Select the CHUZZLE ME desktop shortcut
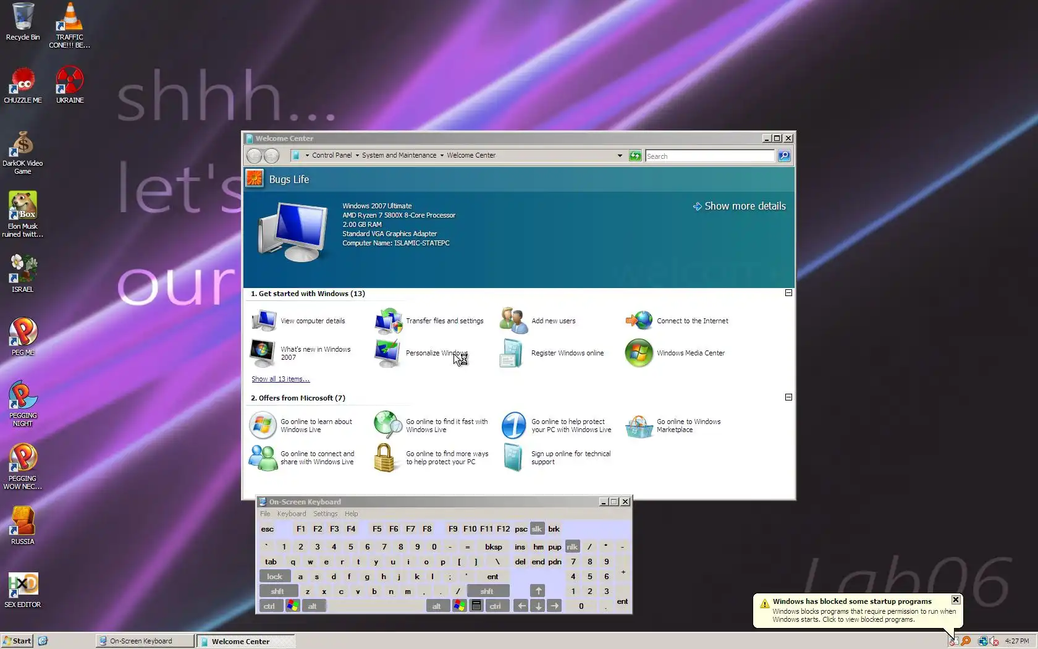The image size is (1038, 649). pos(23,85)
